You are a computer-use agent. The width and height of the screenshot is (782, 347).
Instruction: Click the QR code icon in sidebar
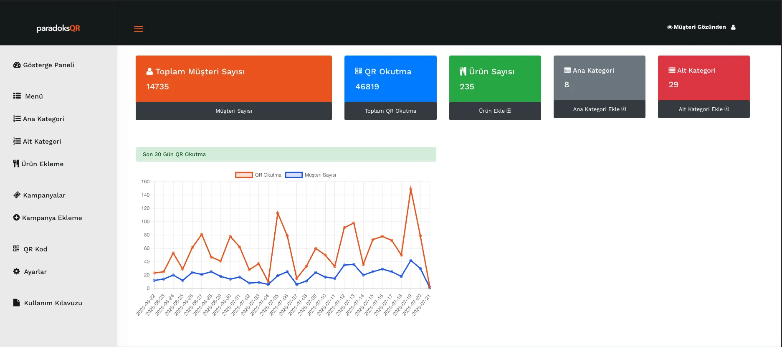[16, 249]
